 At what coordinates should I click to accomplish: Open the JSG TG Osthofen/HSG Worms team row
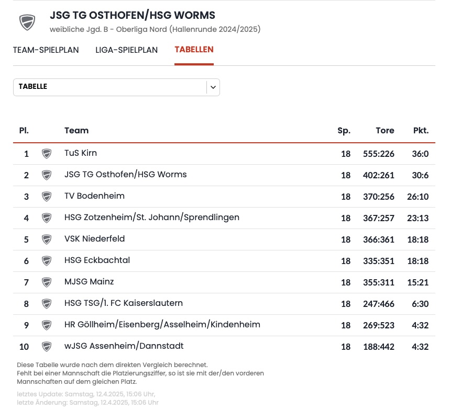(x=125, y=175)
